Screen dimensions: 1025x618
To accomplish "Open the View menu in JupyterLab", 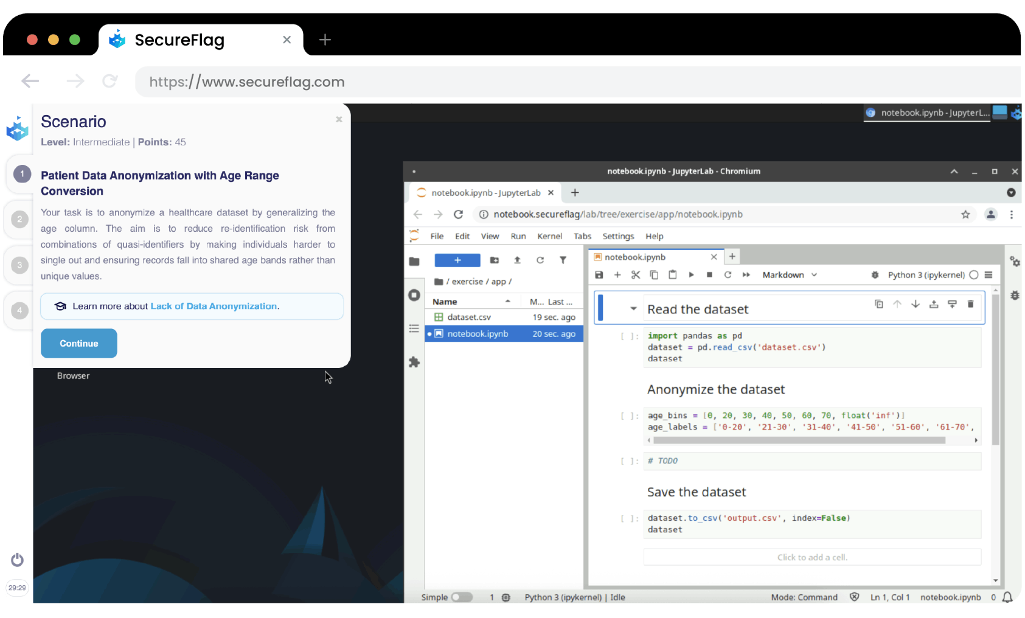I will [490, 236].
